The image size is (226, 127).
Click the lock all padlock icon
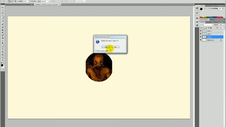(x=211, y=28)
